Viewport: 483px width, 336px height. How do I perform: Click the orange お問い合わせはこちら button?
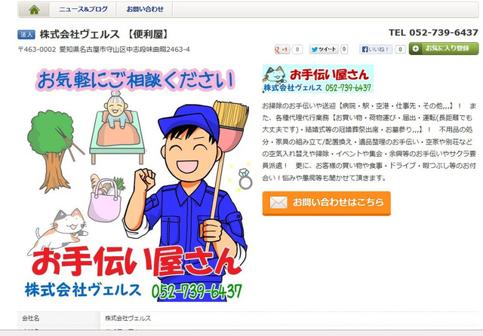pyautogui.click(x=326, y=203)
